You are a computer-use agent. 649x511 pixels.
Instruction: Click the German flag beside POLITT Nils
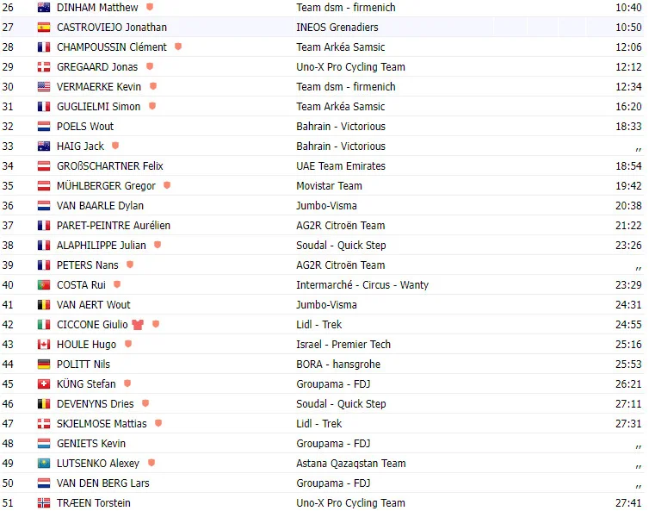(43, 365)
